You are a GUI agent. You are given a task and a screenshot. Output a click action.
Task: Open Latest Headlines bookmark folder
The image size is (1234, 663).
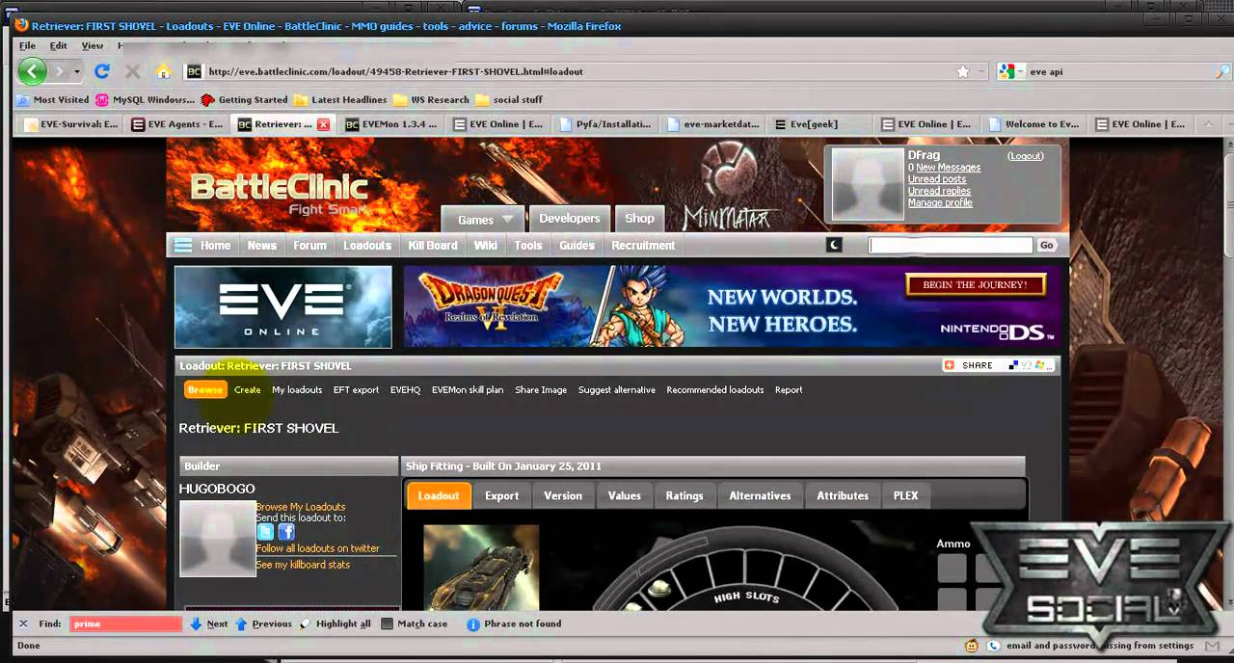(340, 99)
